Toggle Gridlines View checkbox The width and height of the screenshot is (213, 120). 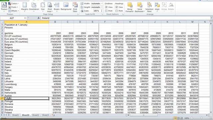106,7
